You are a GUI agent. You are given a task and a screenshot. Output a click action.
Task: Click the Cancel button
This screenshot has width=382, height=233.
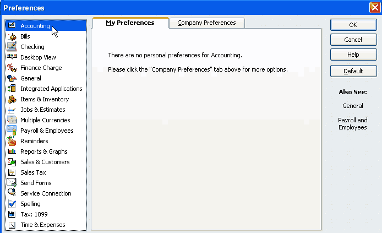pos(353,40)
